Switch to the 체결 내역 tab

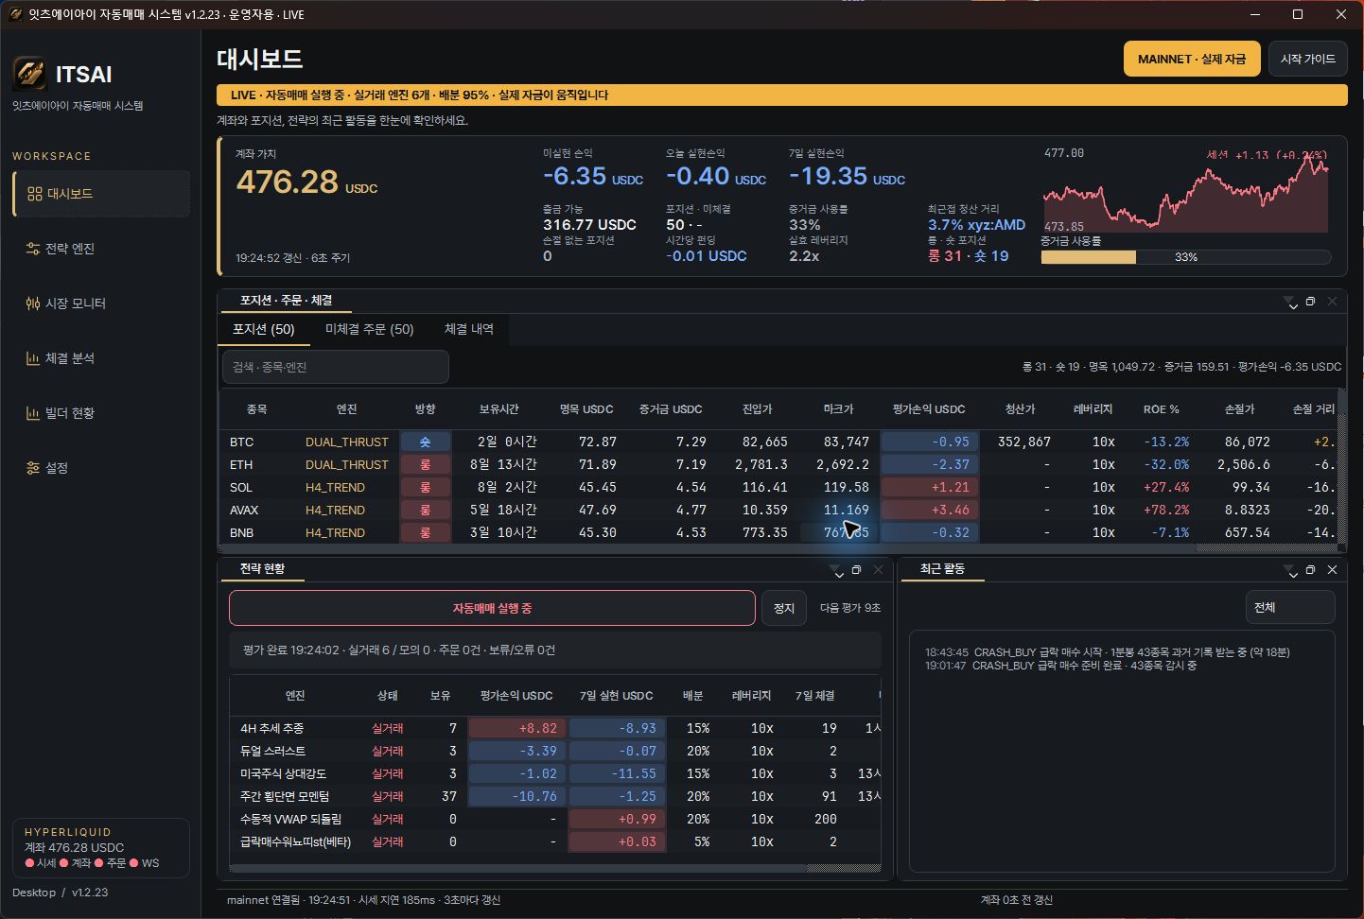coord(469,329)
